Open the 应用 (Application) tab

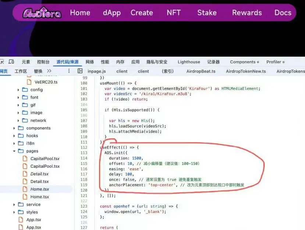pos(135,62)
